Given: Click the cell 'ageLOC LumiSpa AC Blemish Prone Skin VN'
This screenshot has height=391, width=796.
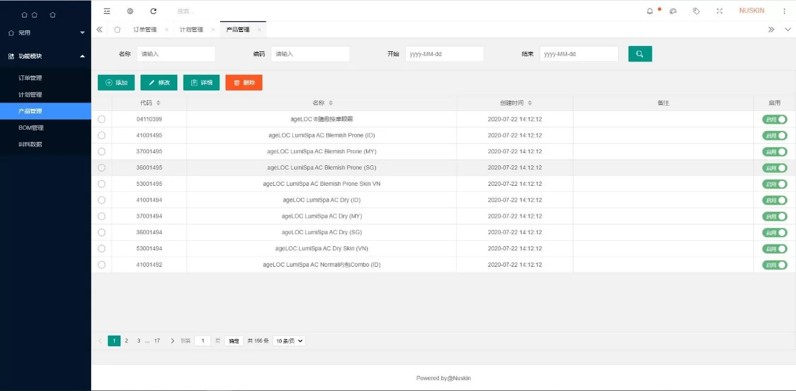Looking at the screenshot, I should [x=322, y=184].
